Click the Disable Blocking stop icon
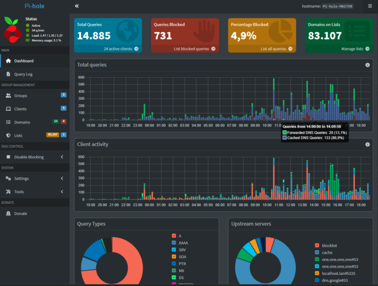378x286 pixels. (x=8, y=157)
